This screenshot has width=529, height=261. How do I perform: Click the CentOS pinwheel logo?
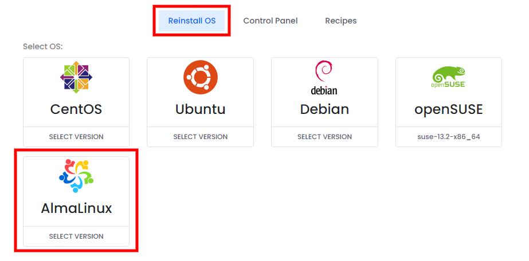tap(76, 77)
